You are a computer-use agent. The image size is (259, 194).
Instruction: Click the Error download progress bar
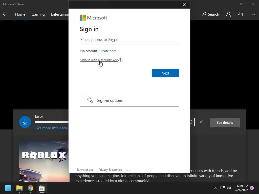click(52, 122)
